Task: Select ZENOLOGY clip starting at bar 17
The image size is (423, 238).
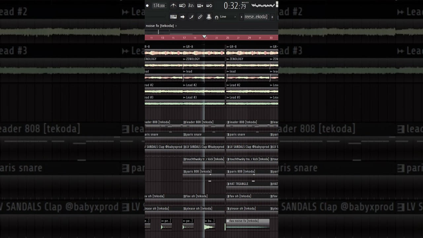Action: tap(204, 63)
